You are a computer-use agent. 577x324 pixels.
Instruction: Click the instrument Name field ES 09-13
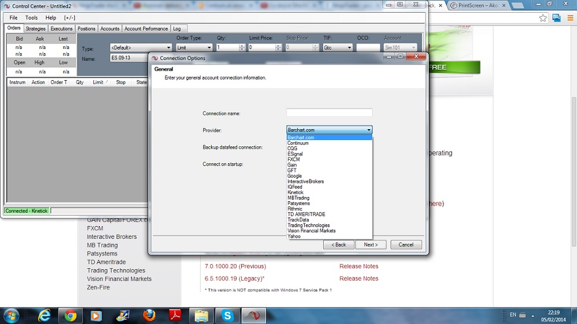129,58
